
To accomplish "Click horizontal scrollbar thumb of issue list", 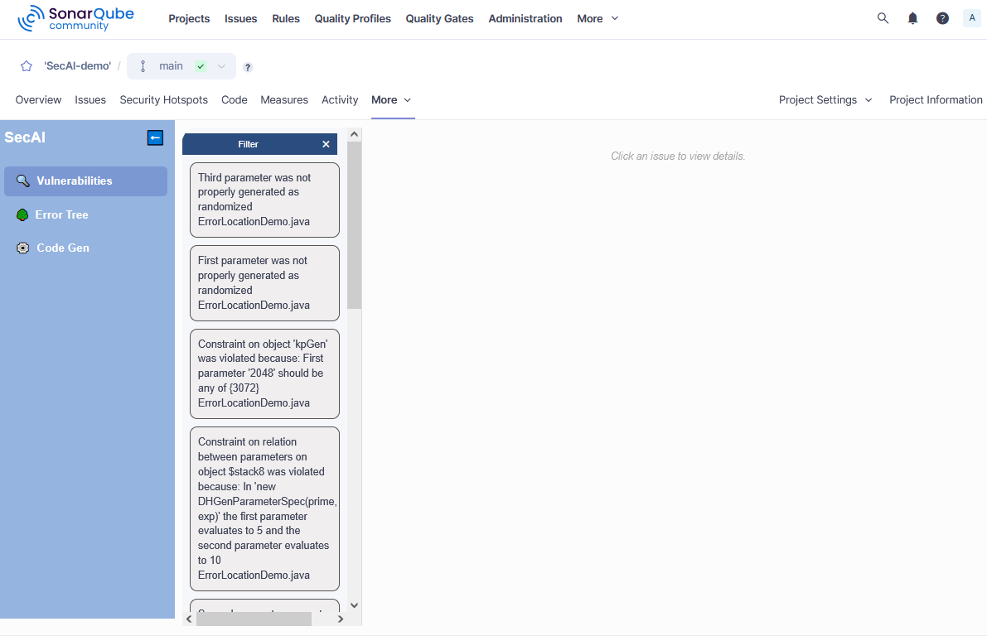I will click(254, 619).
